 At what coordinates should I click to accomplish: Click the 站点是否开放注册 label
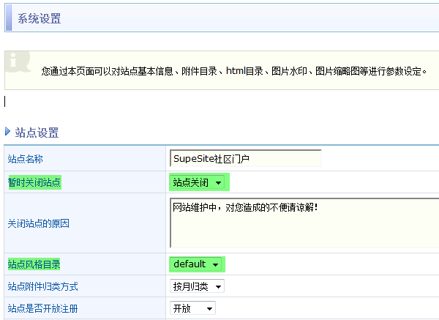click(43, 308)
